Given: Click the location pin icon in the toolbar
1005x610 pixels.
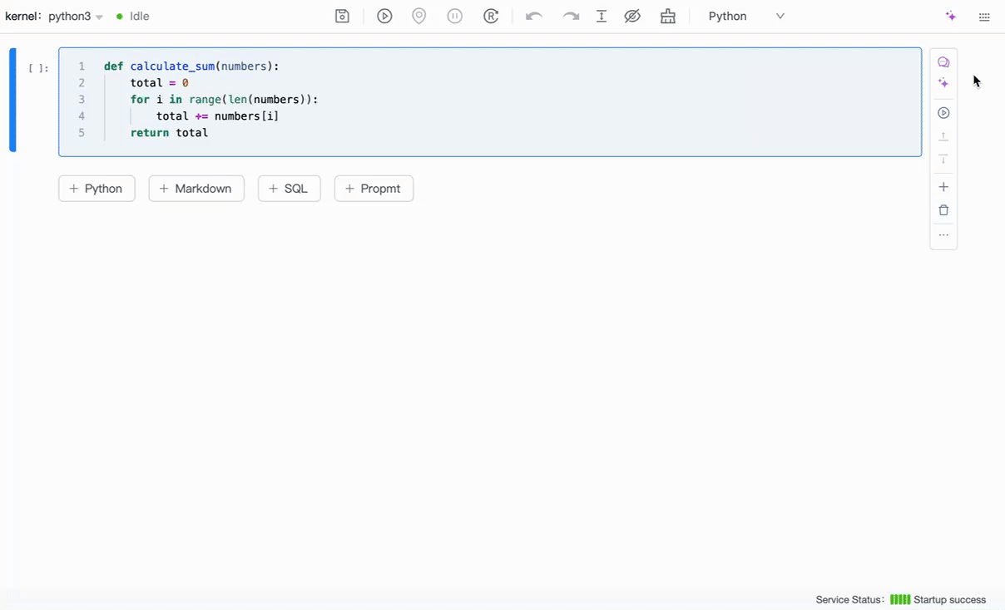Looking at the screenshot, I should 419,16.
